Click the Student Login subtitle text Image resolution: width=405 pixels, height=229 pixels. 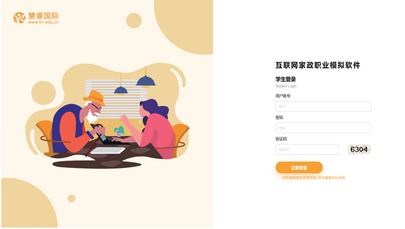pos(286,86)
